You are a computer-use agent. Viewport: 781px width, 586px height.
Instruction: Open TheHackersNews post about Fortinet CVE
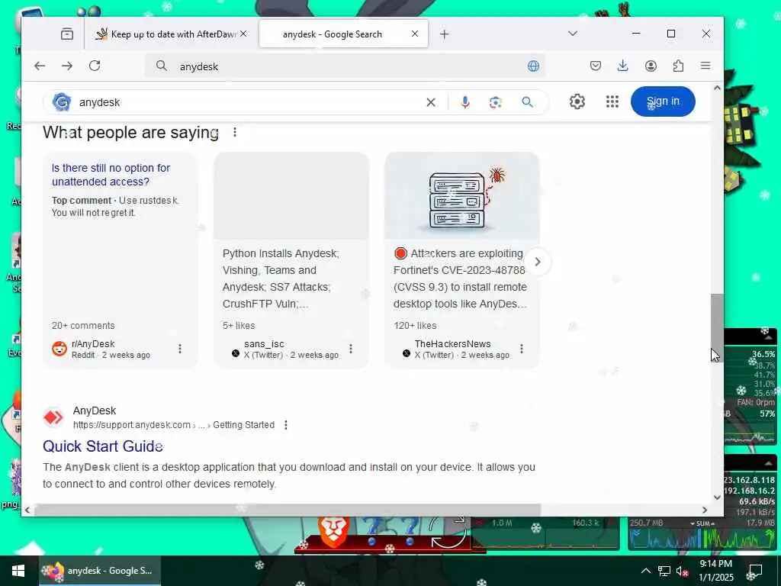(x=460, y=279)
